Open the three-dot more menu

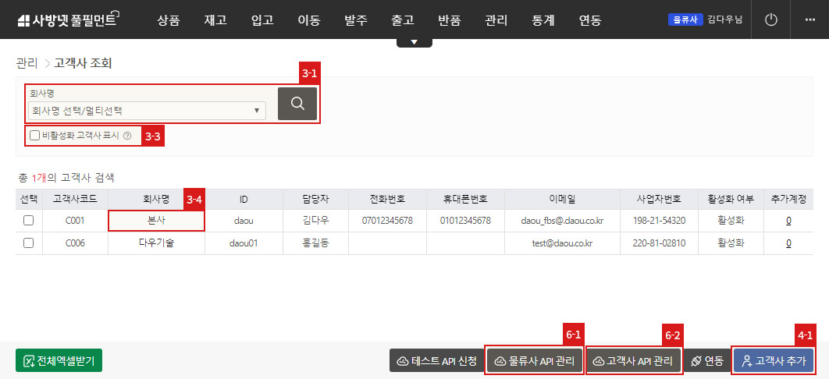pyautogui.click(x=810, y=20)
